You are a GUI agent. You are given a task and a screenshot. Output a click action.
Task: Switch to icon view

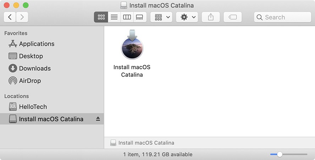pos(101,17)
